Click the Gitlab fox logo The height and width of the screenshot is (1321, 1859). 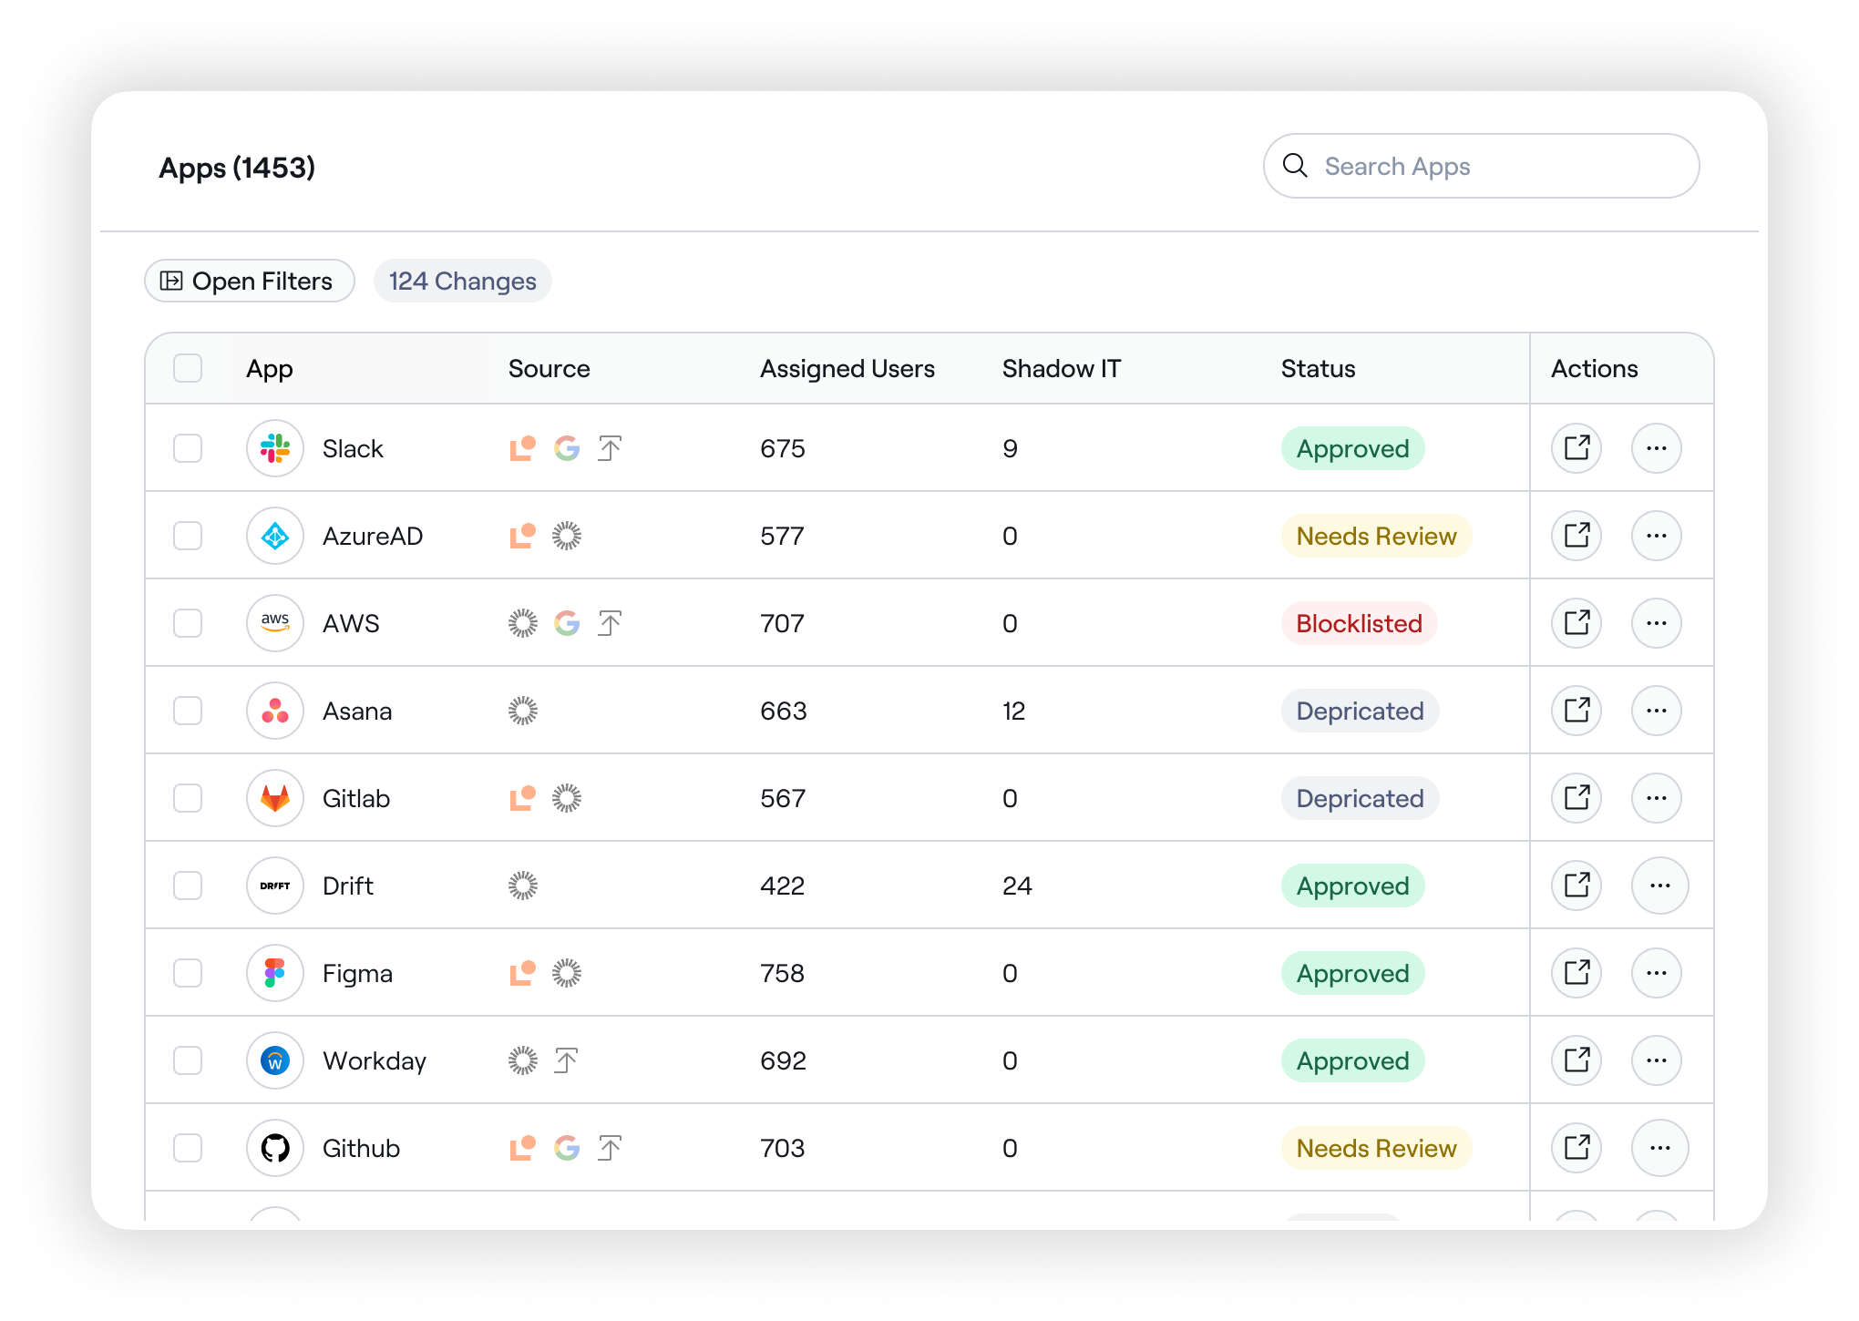tap(275, 798)
